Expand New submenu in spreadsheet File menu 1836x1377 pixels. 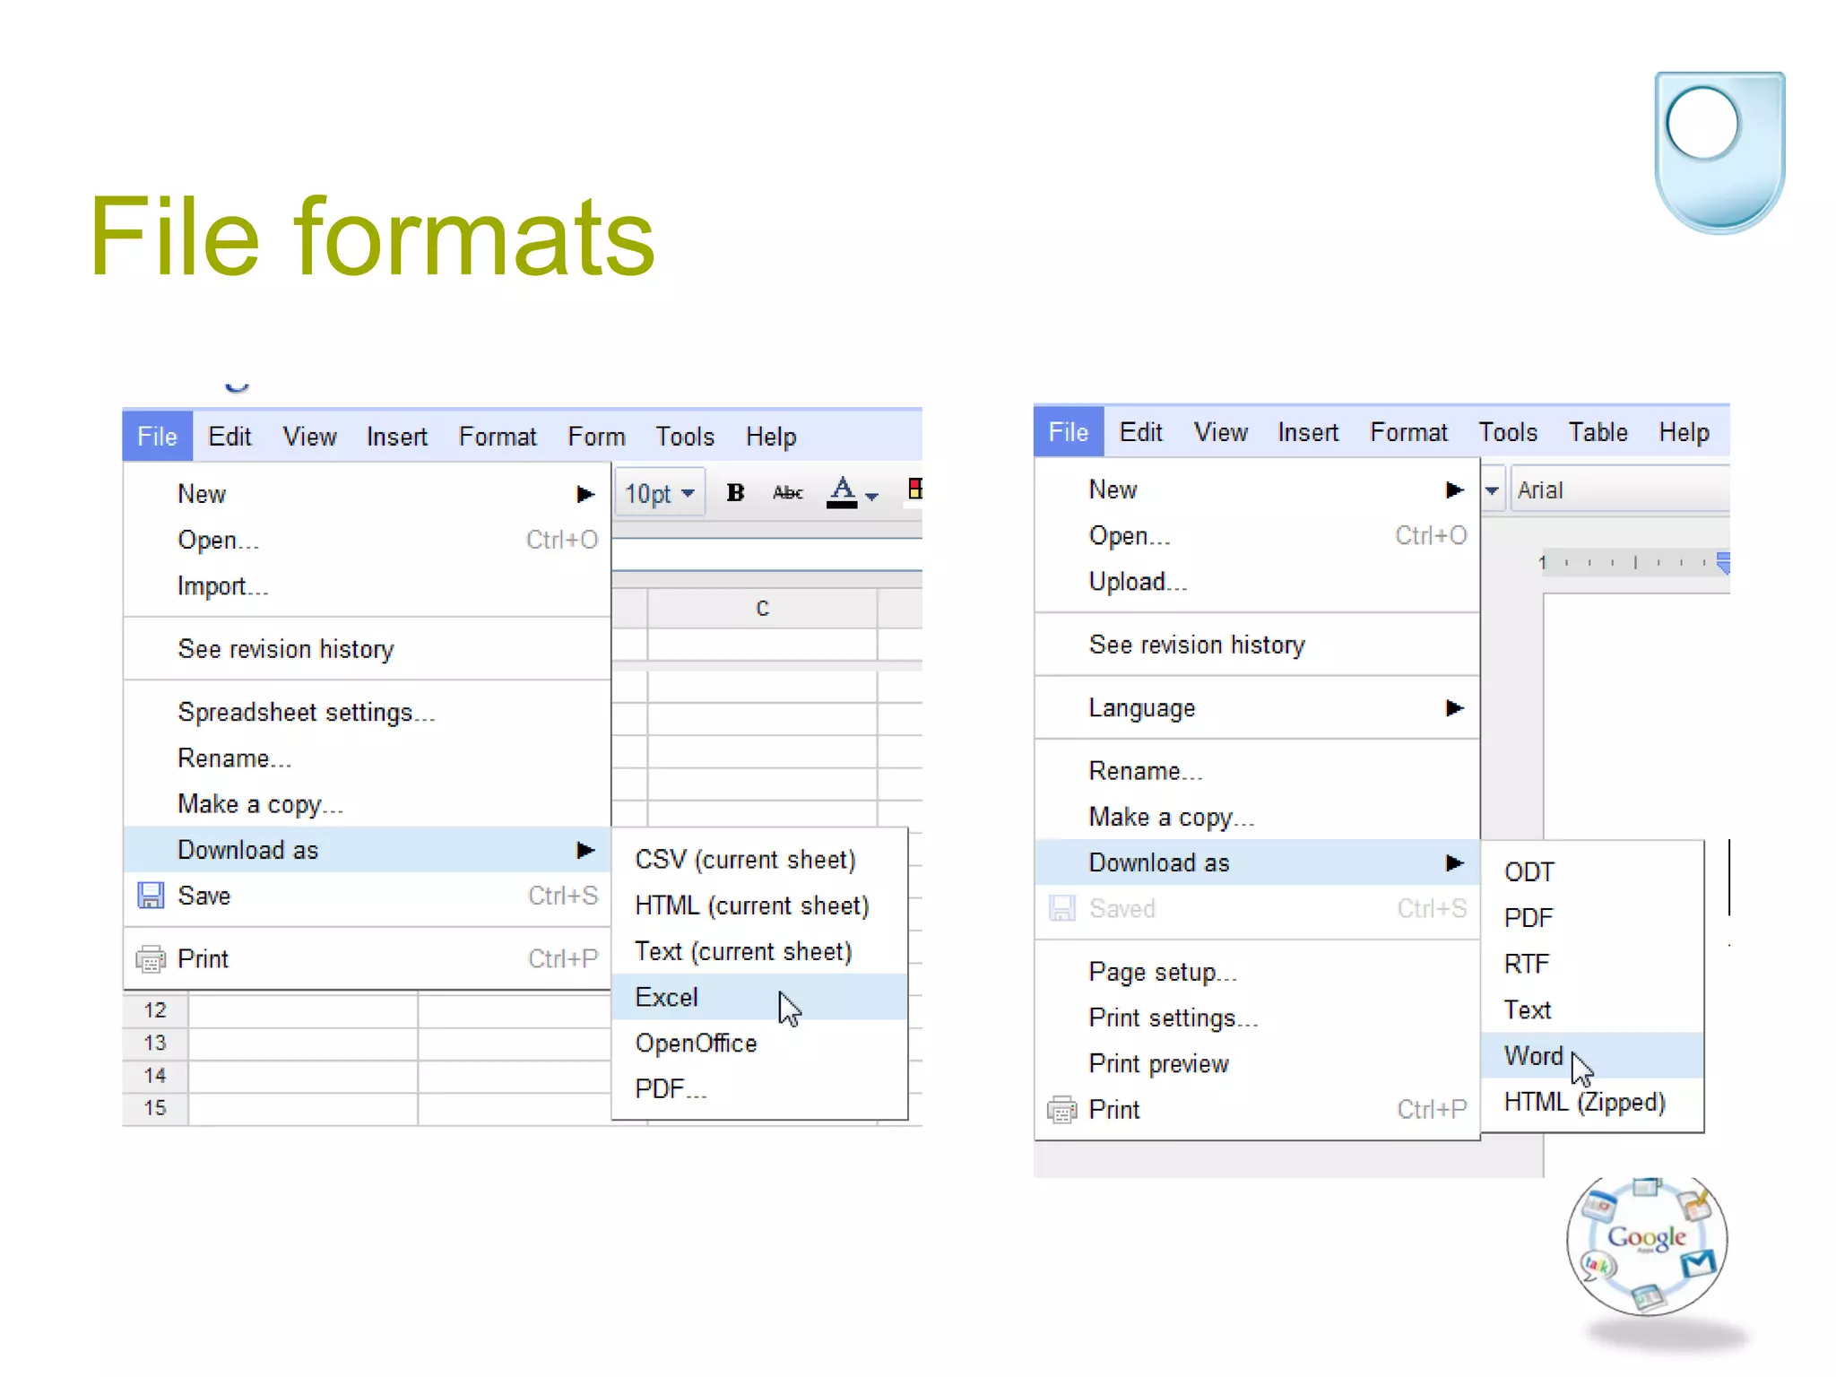pos(585,494)
